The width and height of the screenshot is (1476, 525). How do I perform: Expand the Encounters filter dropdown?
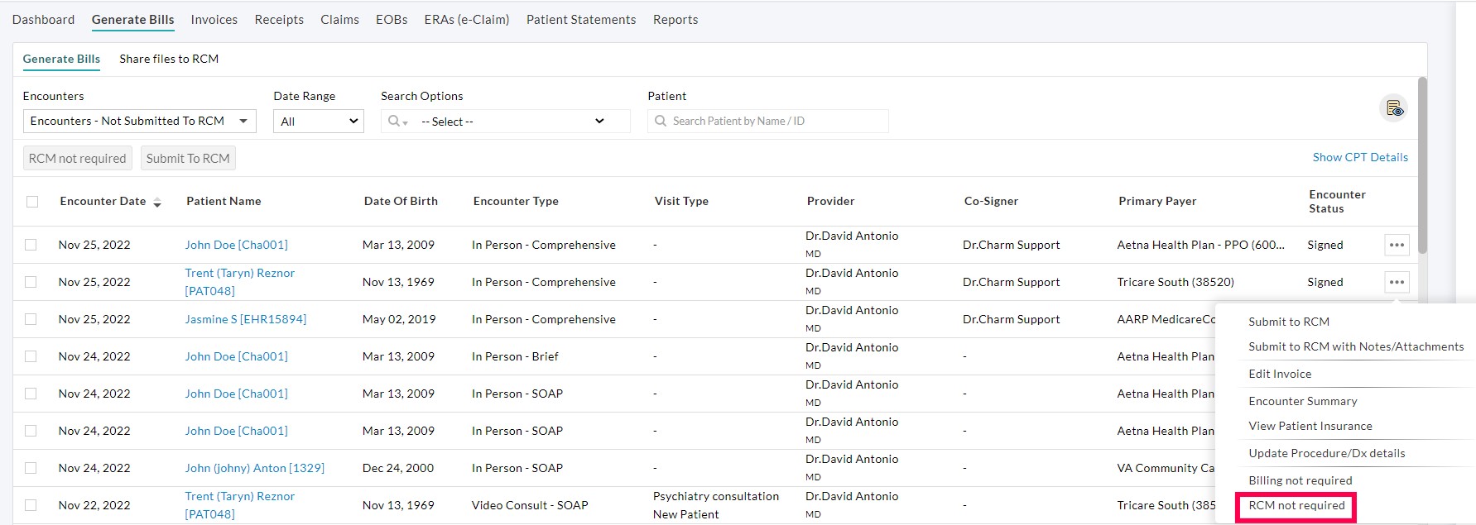tap(139, 121)
